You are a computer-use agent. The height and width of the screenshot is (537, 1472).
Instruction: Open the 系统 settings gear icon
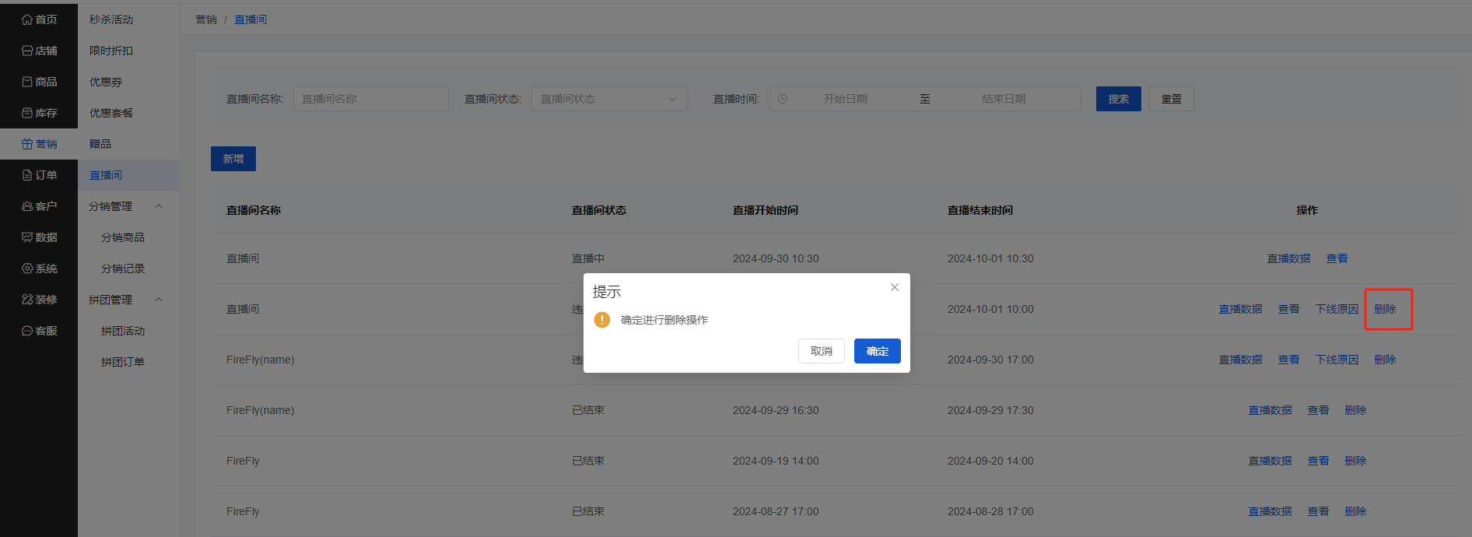coord(27,268)
